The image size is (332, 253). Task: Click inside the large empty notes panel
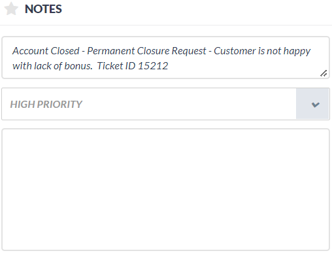(x=165, y=190)
